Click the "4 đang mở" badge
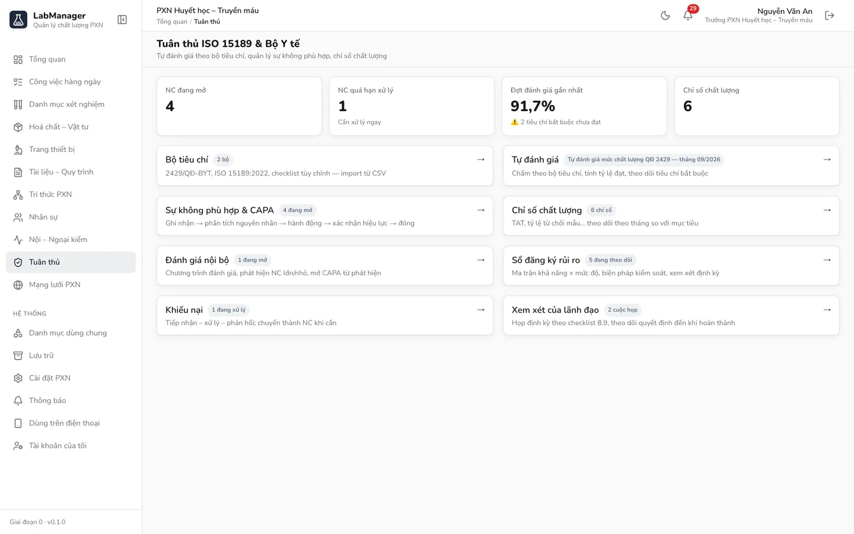This screenshot has height=534, width=854. click(x=298, y=210)
